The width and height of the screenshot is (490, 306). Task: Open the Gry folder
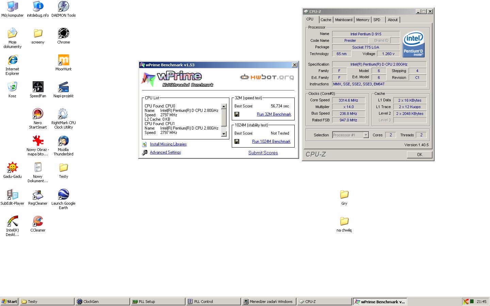click(x=344, y=194)
